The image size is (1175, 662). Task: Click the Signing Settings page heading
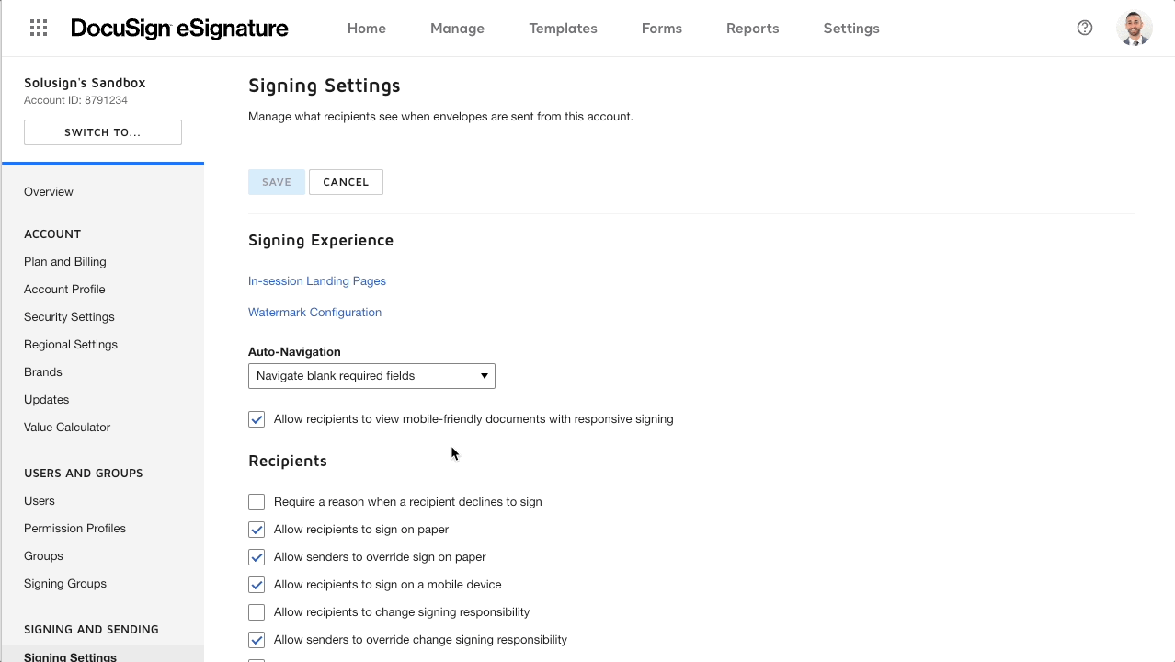pyautogui.click(x=325, y=86)
